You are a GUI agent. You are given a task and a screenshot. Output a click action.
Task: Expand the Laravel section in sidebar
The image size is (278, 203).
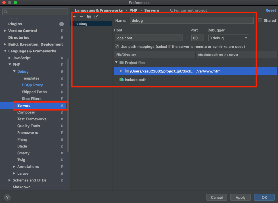(14, 173)
